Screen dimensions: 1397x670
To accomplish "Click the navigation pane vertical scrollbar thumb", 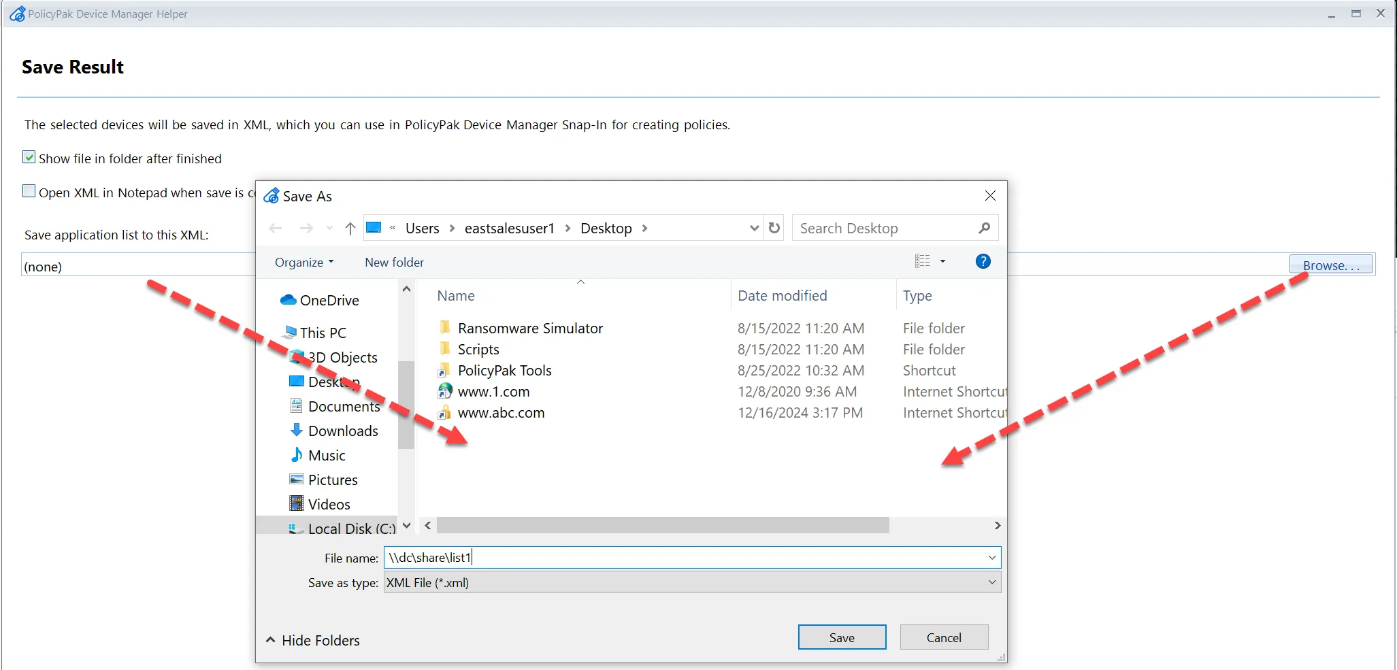I will (x=406, y=405).
